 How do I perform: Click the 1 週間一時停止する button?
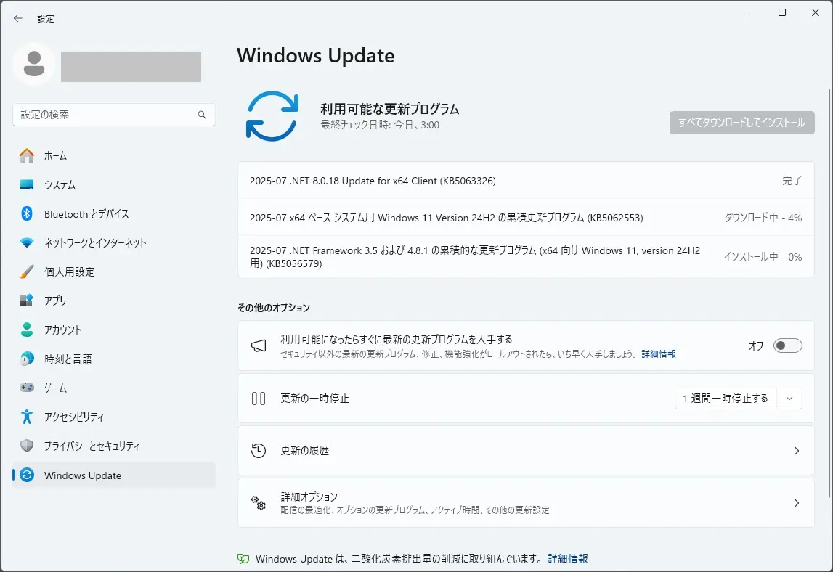726,399
